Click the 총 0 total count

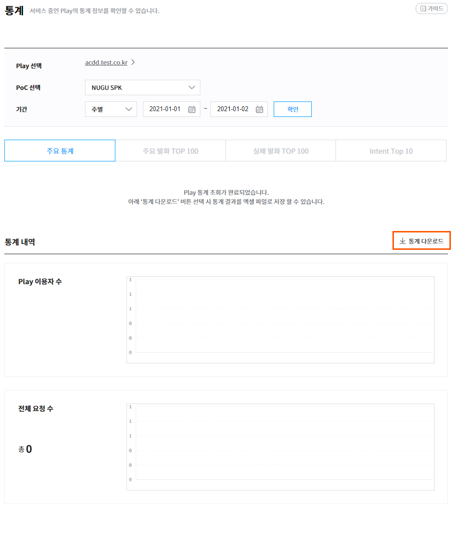(x=26, y=449)
